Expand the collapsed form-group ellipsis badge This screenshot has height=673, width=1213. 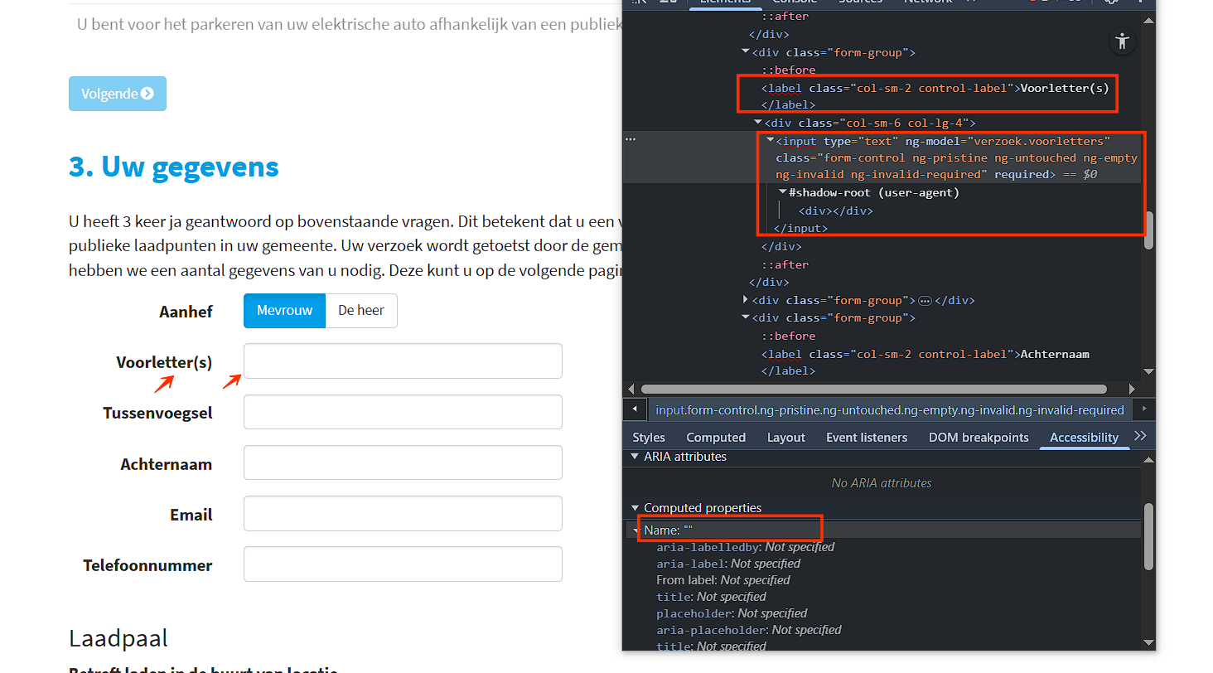pyautogui.click(x=925, y=300)
